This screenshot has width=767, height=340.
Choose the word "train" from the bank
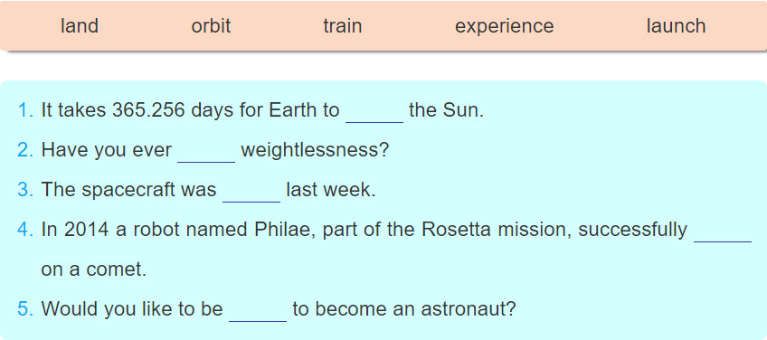(343, 25)
